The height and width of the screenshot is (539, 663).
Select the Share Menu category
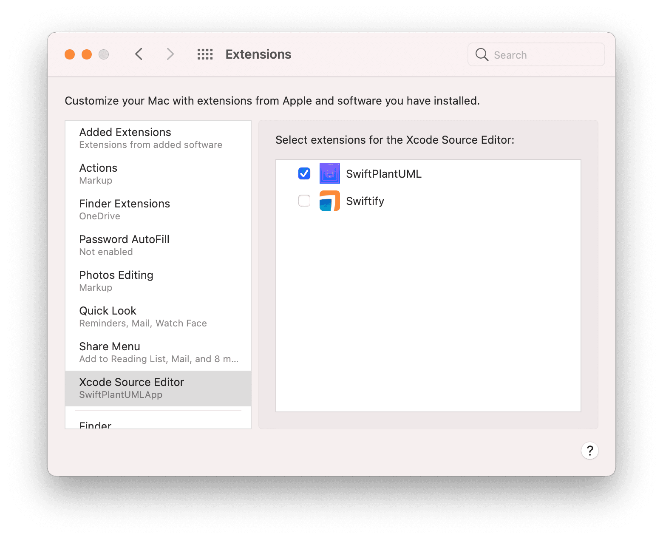110,352
